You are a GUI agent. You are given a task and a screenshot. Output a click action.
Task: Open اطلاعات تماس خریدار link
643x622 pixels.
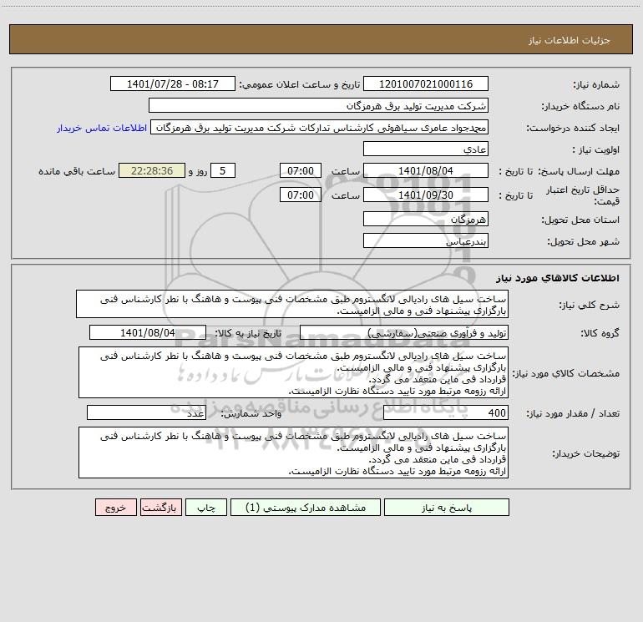[x=102, y=128]
